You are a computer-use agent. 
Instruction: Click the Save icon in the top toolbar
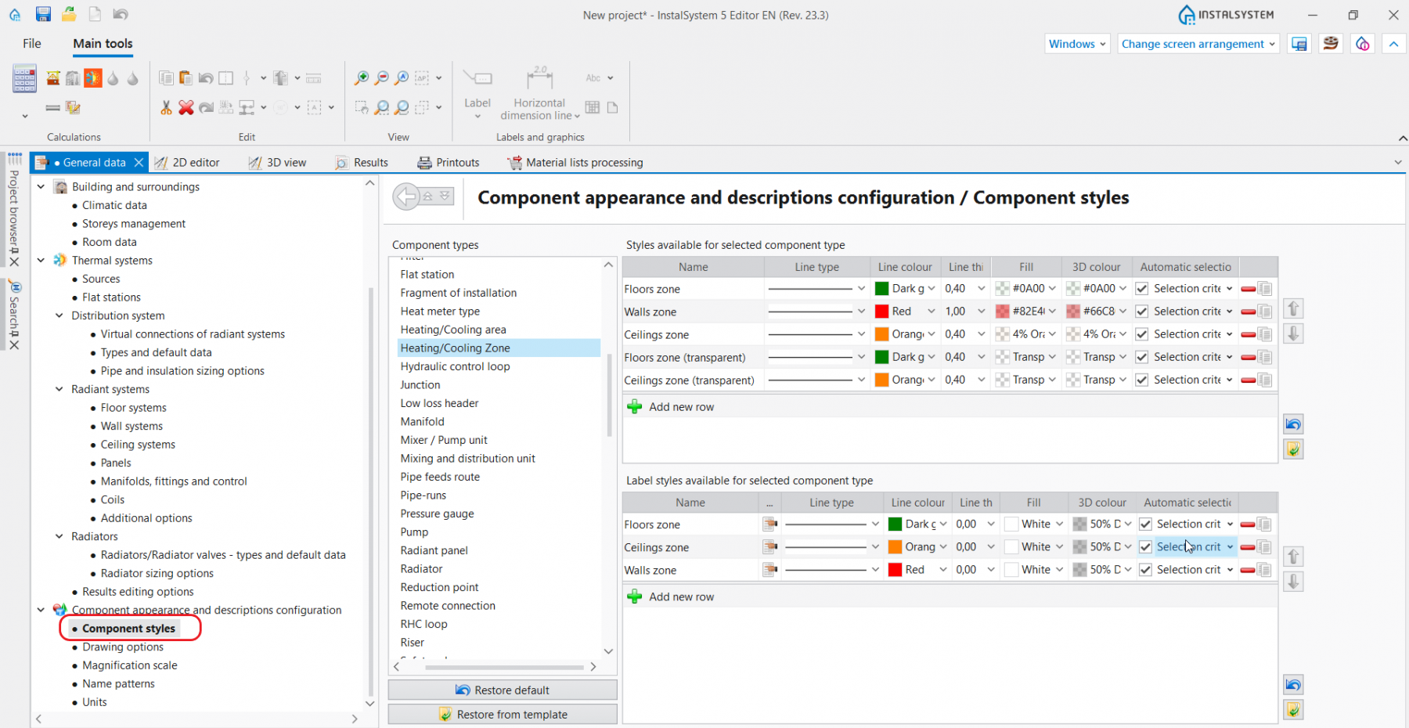[43, 13]
